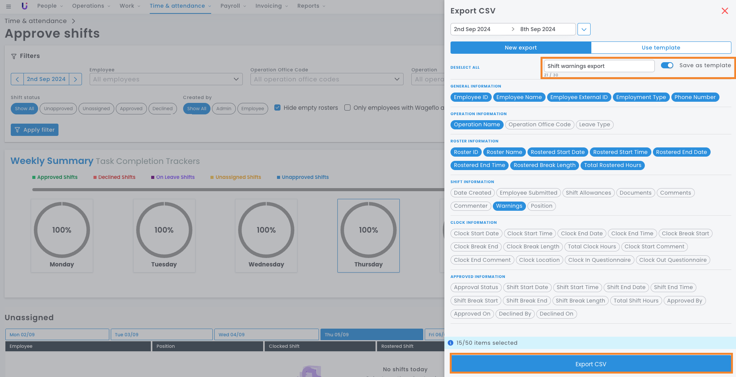Check Only employees with Wageflo checkbox
This screenshot has height=377, width=736.
347,107
